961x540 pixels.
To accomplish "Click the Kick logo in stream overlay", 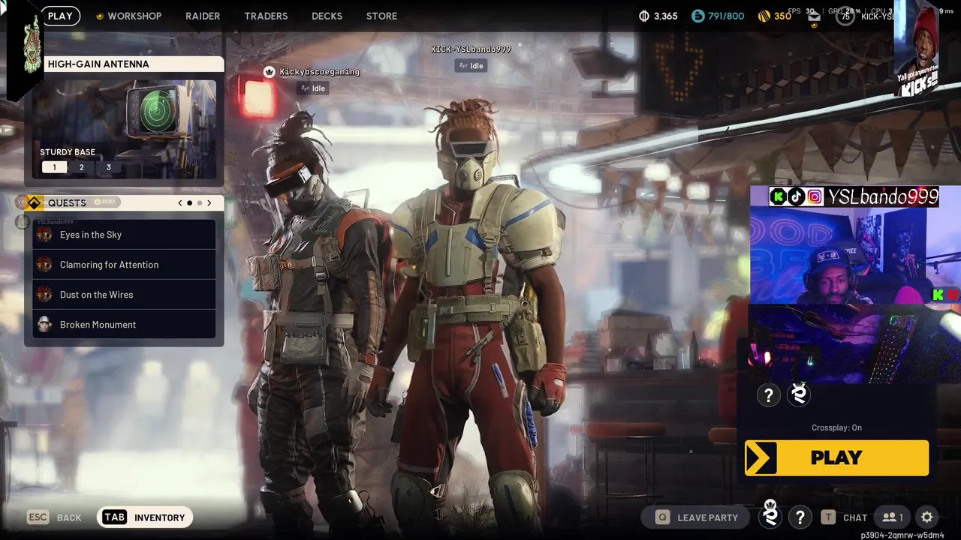I will click(x=779, y=196).
